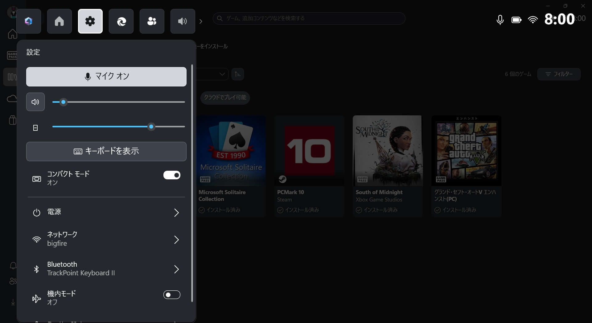Open the friends list in the Xbox sidebar
Viewport: 592px width, 323px height.
[13, 281]
